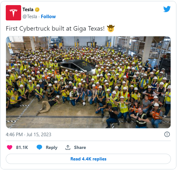The image size is (177, 170).
Task: Click the share upload arrow icon
Action: click(x=68, y=147)
